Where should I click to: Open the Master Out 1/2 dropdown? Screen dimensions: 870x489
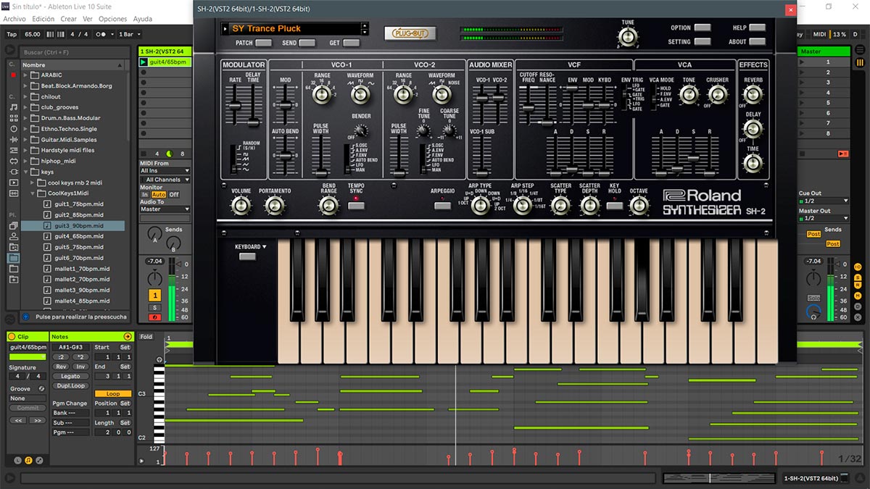823,218
